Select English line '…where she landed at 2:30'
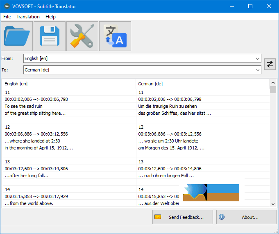Viewport: 279px width, 234px height. (x=32, y=141)
